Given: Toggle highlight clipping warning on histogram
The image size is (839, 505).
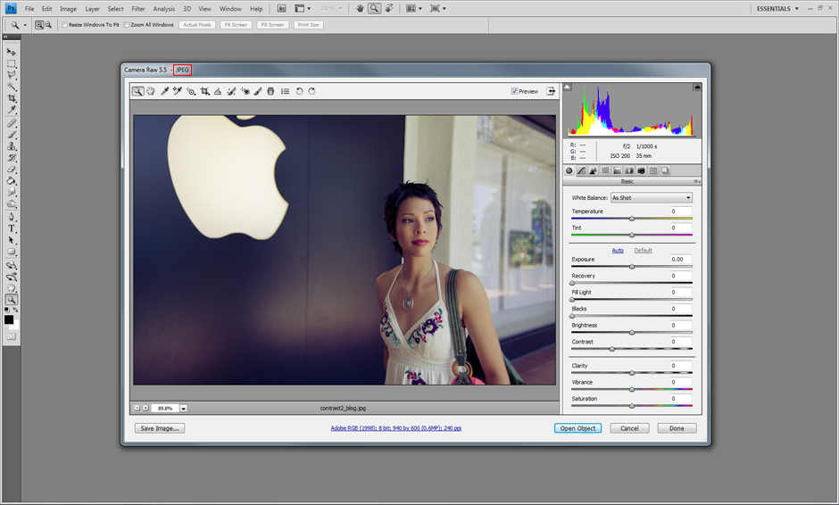Looking at the screenshot, I should [x=697, y=87].
